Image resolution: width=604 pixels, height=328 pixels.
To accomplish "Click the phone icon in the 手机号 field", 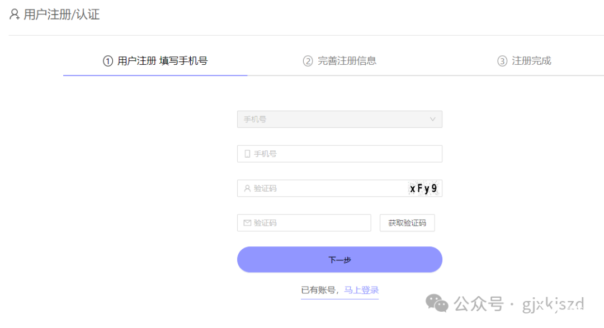I will (x=247, y=154).
